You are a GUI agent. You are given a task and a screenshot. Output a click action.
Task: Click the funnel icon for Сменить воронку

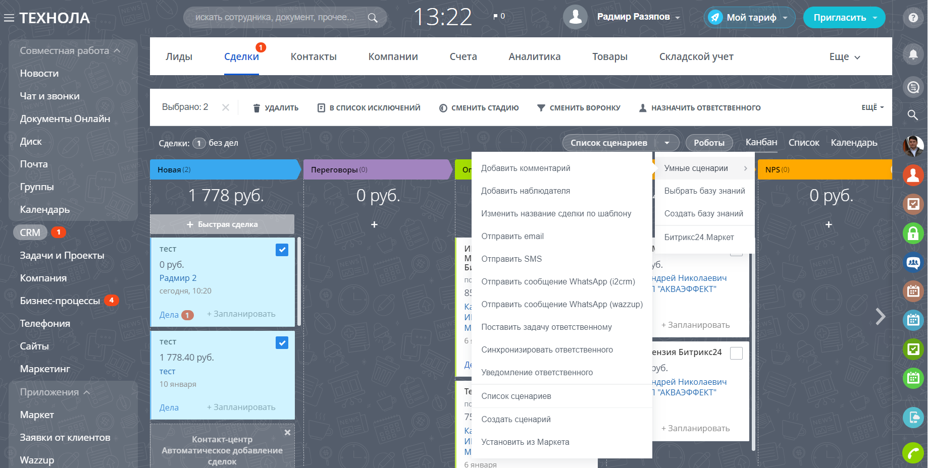pos(541,108)
